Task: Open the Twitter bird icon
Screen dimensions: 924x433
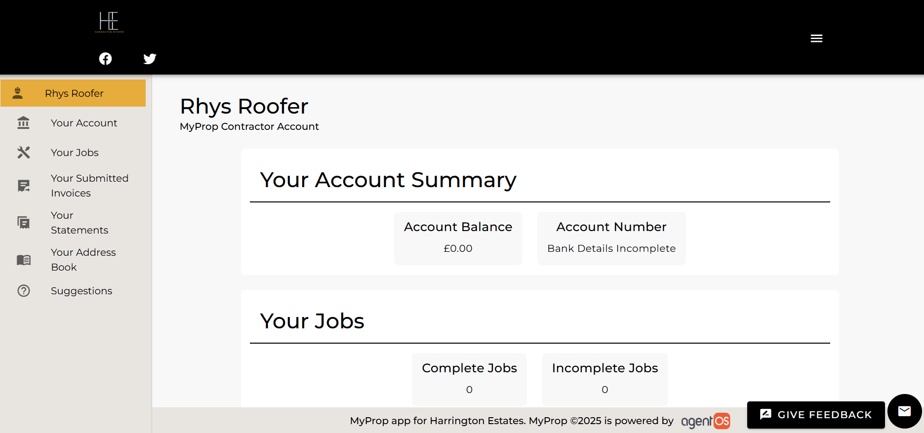Action: tap(150, 59)
